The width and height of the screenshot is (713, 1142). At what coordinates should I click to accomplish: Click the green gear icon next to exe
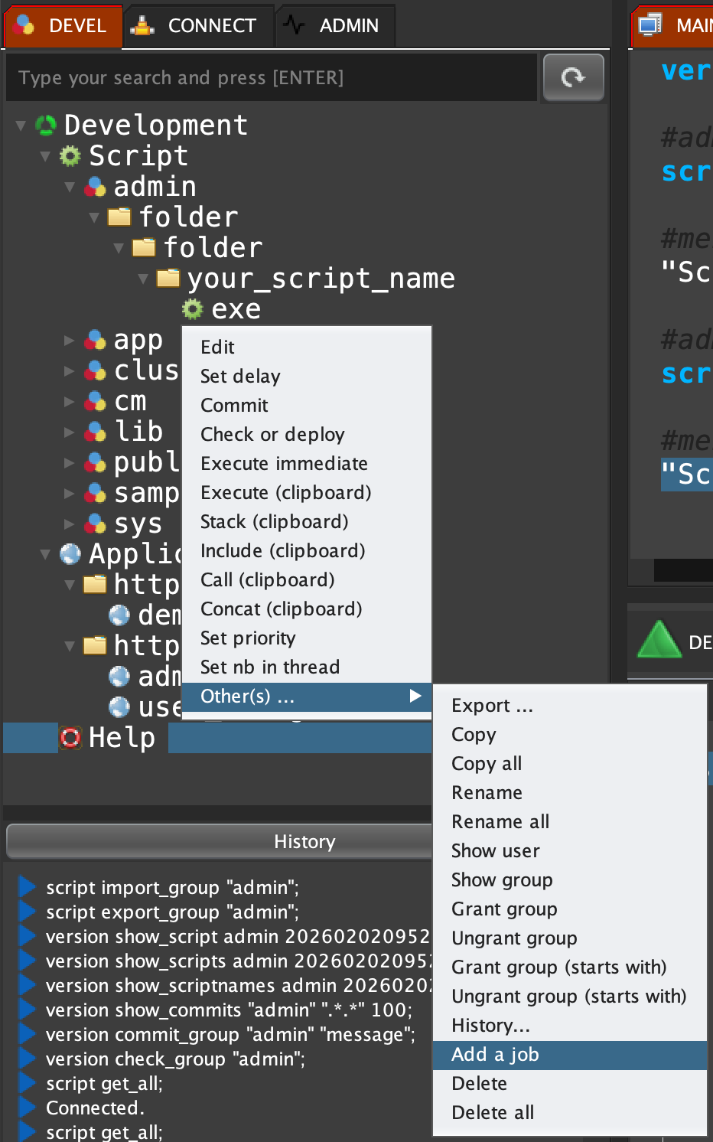(x=193, y=309)
